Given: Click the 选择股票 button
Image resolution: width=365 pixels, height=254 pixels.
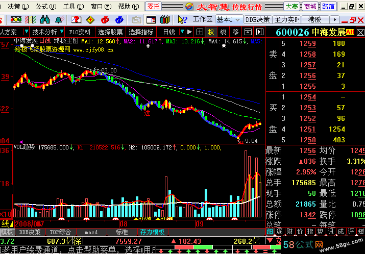Looking at the screenshot, I should 110,32.
